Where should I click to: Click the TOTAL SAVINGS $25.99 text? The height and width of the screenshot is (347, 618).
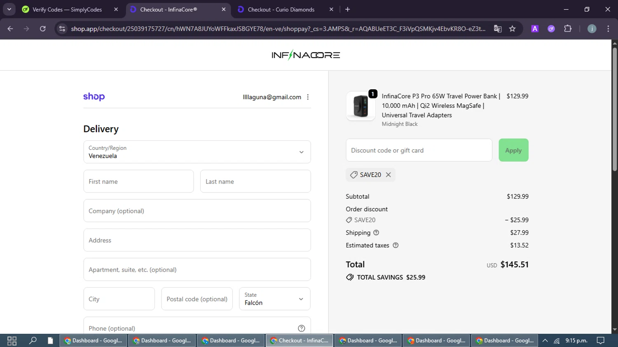coord(391,277)
